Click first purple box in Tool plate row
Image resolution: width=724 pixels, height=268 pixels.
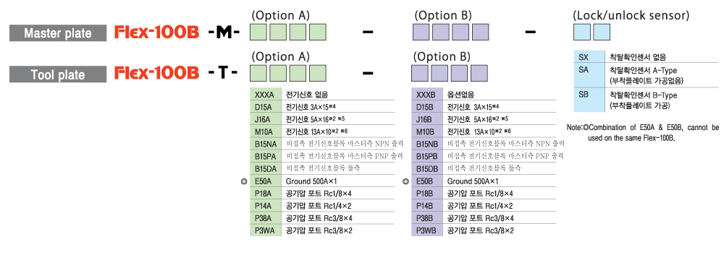(x=420, y=74)
